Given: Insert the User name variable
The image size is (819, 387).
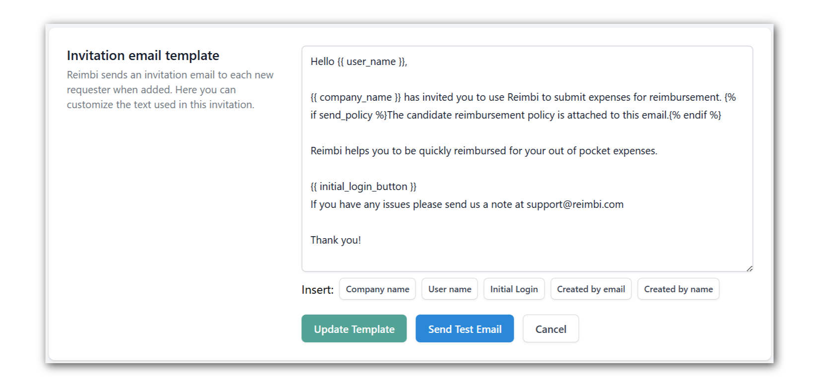Looking at the screenshot, I should (450, 289).
